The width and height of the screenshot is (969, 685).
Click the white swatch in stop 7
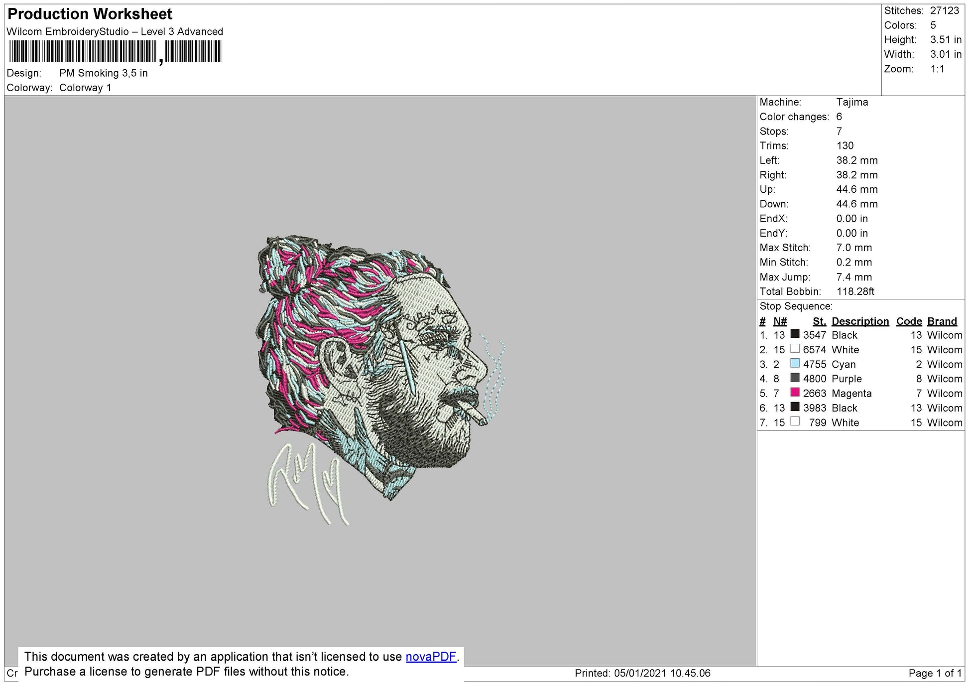(795, 421)
